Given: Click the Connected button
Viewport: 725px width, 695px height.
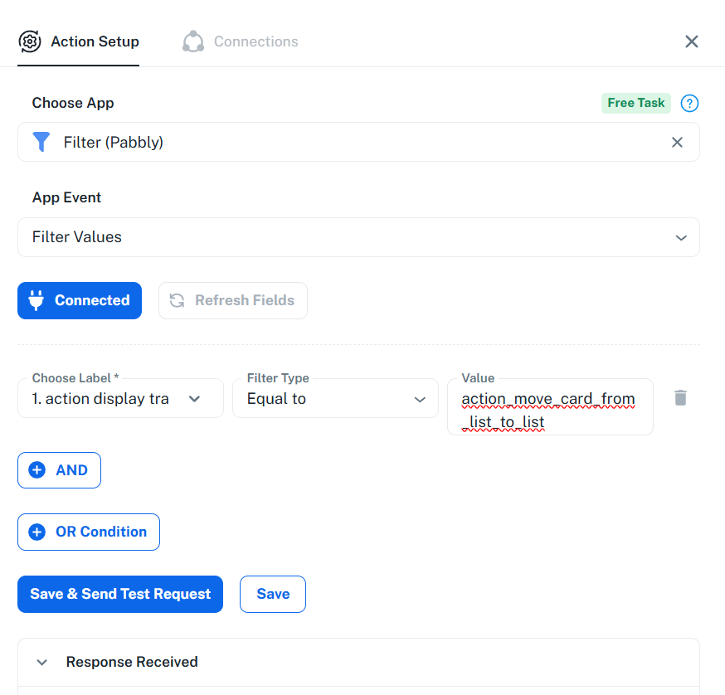Looking at the screenshot, I should 80,300.
